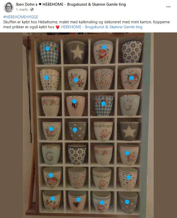Click the globe public visibility icon
Image resolution: width=177 pixels, height=218 pixels.
[x=32, y=10]
